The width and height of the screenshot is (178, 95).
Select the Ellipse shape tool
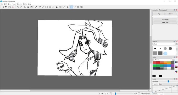(50, 7)
